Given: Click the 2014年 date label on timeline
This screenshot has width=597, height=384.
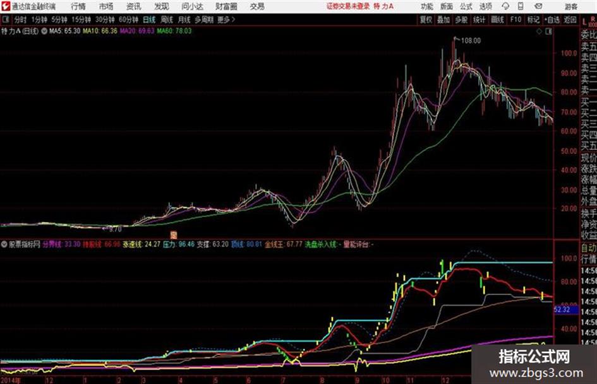Looking at the screenshot, I should pyautogui.click(x=11, y=380).
